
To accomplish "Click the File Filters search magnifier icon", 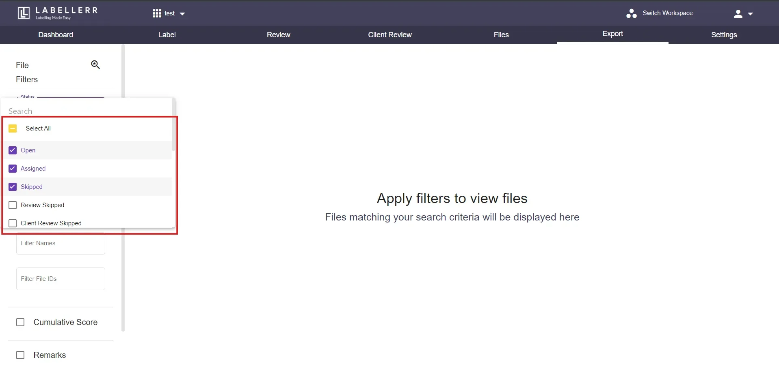I will pos(95,64).
